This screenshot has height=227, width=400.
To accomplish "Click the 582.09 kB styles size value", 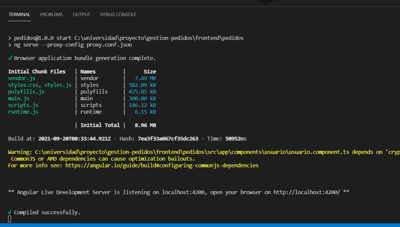I will pos(142,85).
